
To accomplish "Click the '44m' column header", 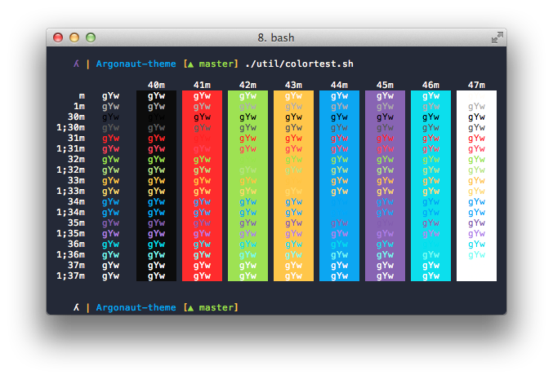I will point(339,85).
